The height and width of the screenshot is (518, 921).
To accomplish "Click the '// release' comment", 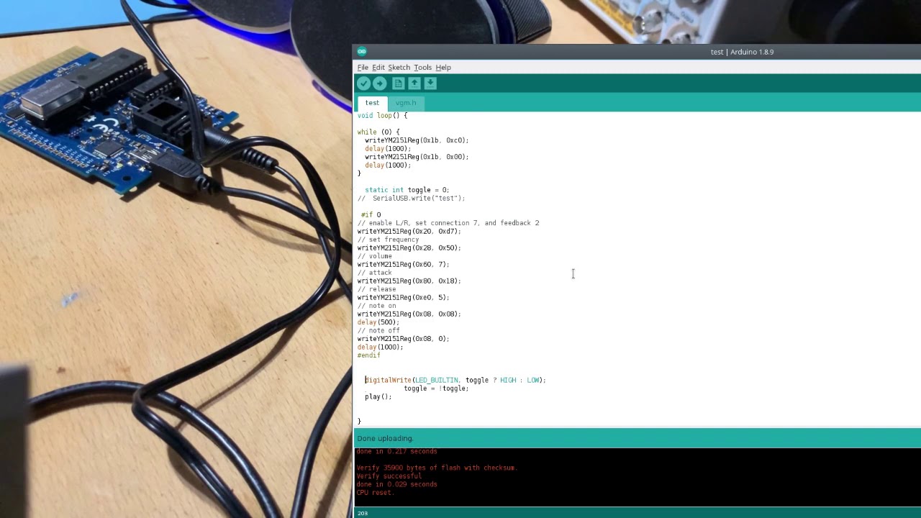I will click(x=376, y=289).
